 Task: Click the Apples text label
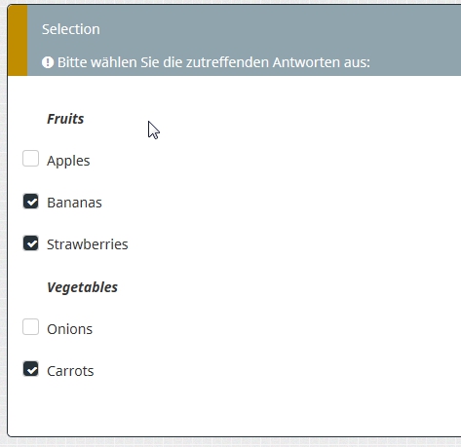[x=68, y=161]
